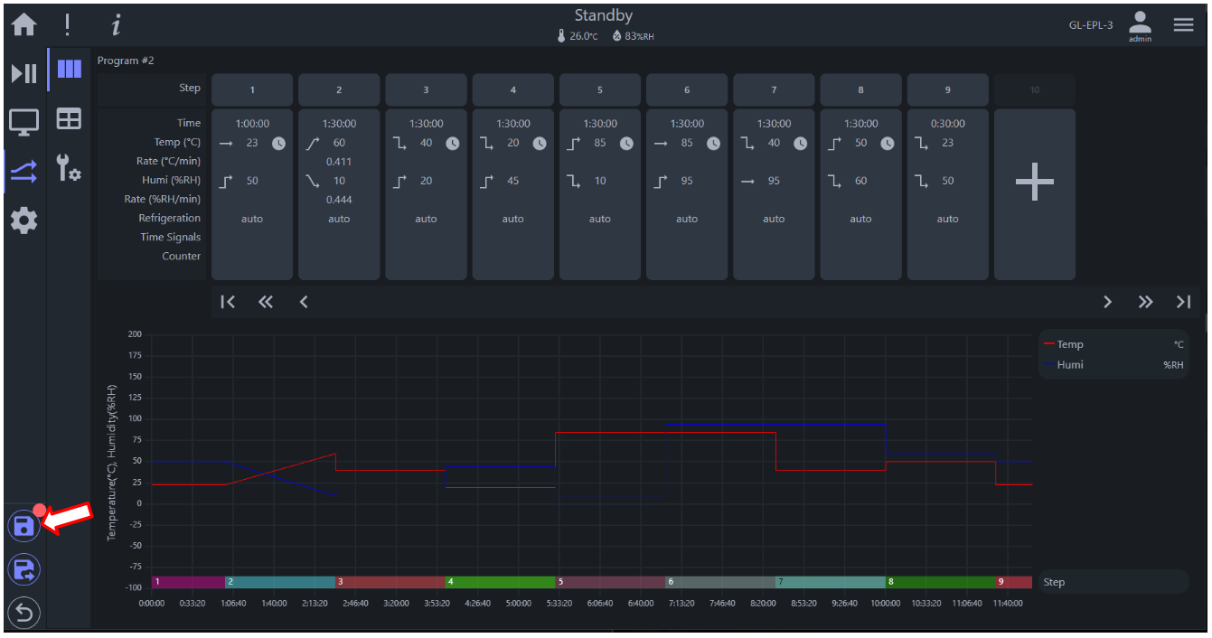This screenshot has height=638, width=1212.
Task: Switch to the table grid view icon
Action: [x=70, y=118]
